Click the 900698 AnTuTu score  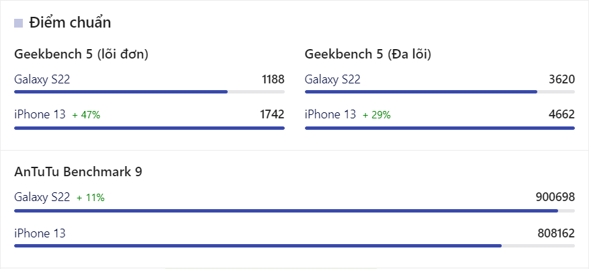(555, 197)
